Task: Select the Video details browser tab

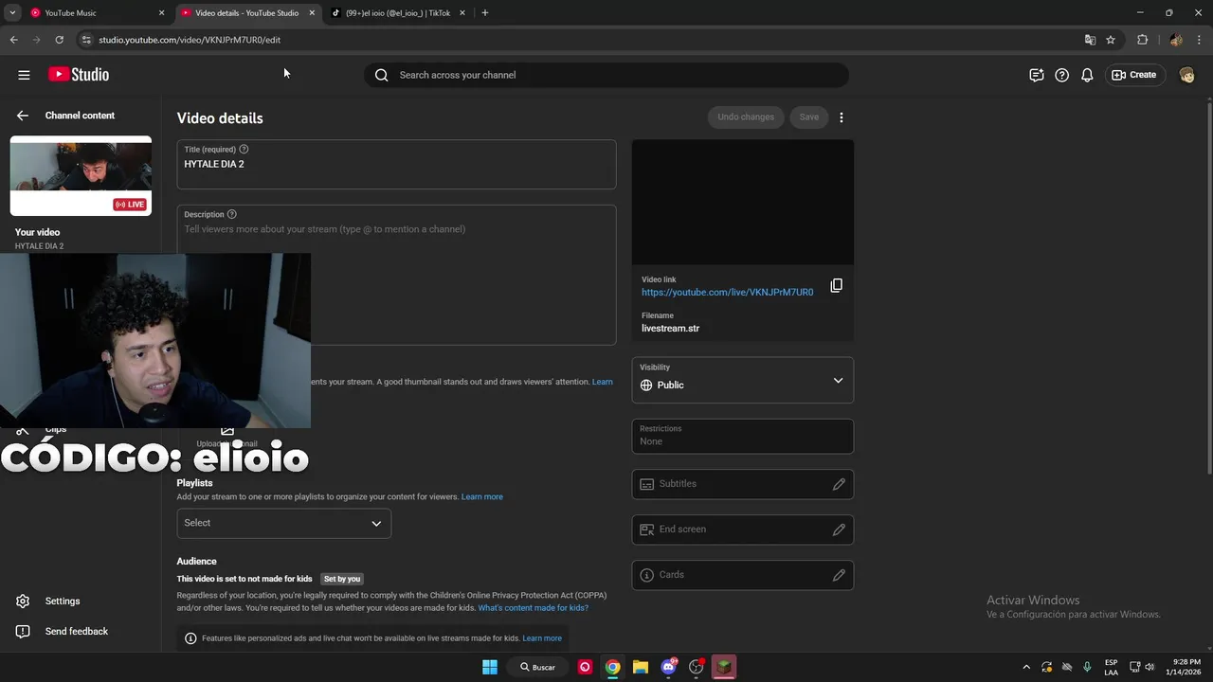Action: coord(246,13)
